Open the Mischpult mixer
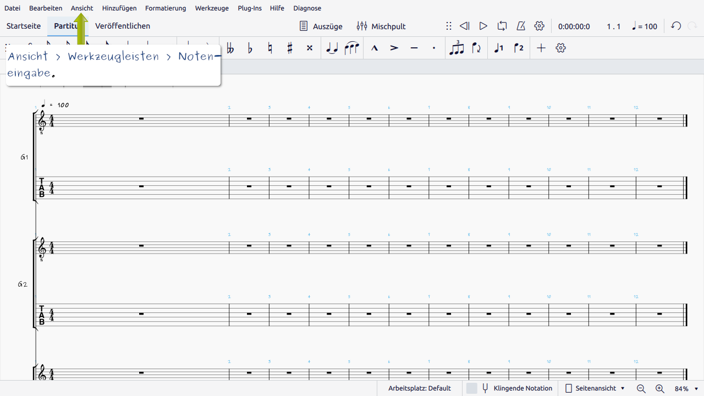The image size is (704, 396). click(381, 26)
